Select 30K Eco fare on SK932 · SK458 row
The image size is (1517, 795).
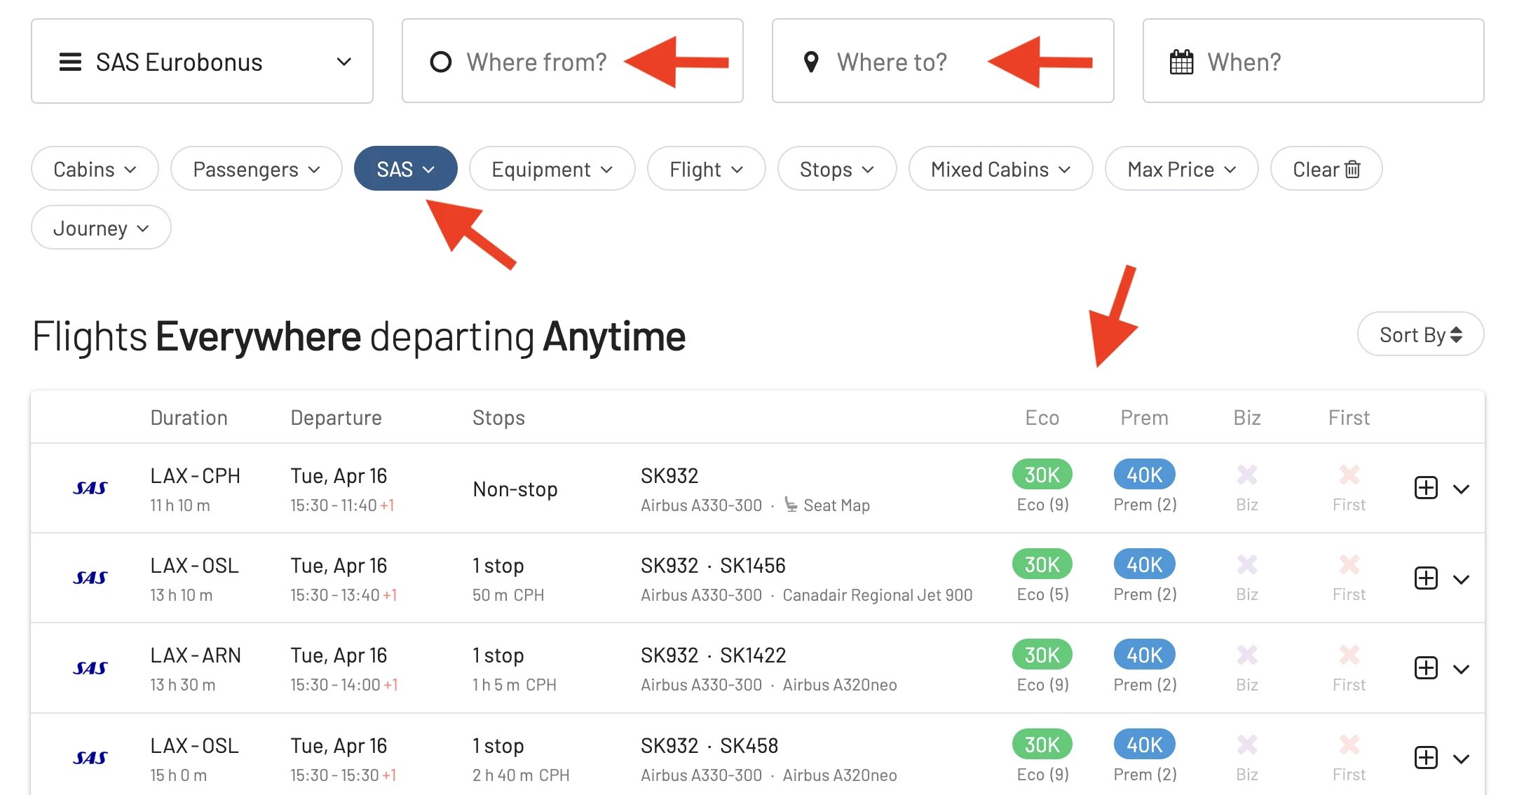tap(1042, 745)
